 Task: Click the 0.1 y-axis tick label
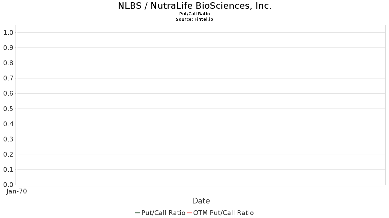(8, 170)
